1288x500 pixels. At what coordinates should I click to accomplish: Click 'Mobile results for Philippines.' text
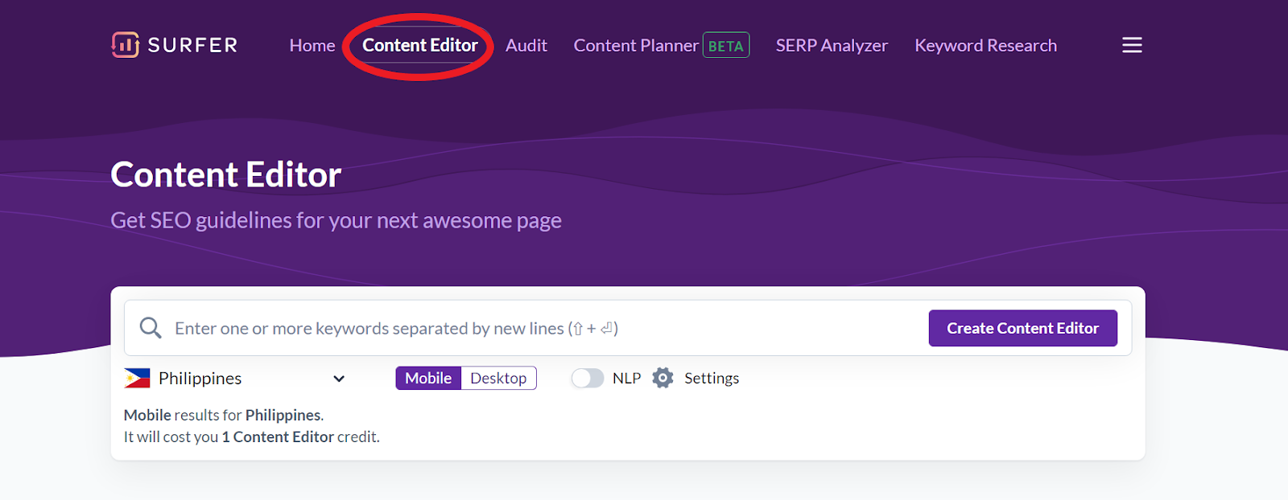tap(224, 415)
